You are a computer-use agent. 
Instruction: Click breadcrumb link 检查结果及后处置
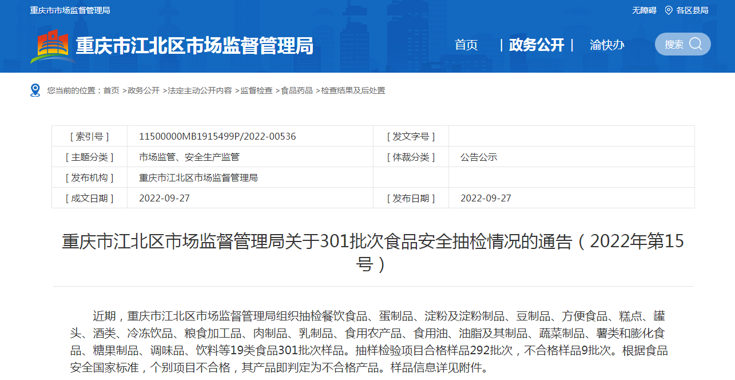[353, 90]
